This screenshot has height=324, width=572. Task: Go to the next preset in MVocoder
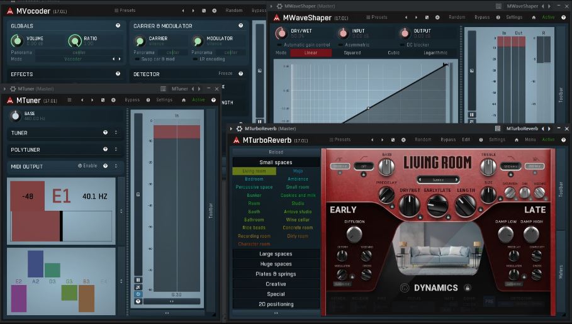193,11
